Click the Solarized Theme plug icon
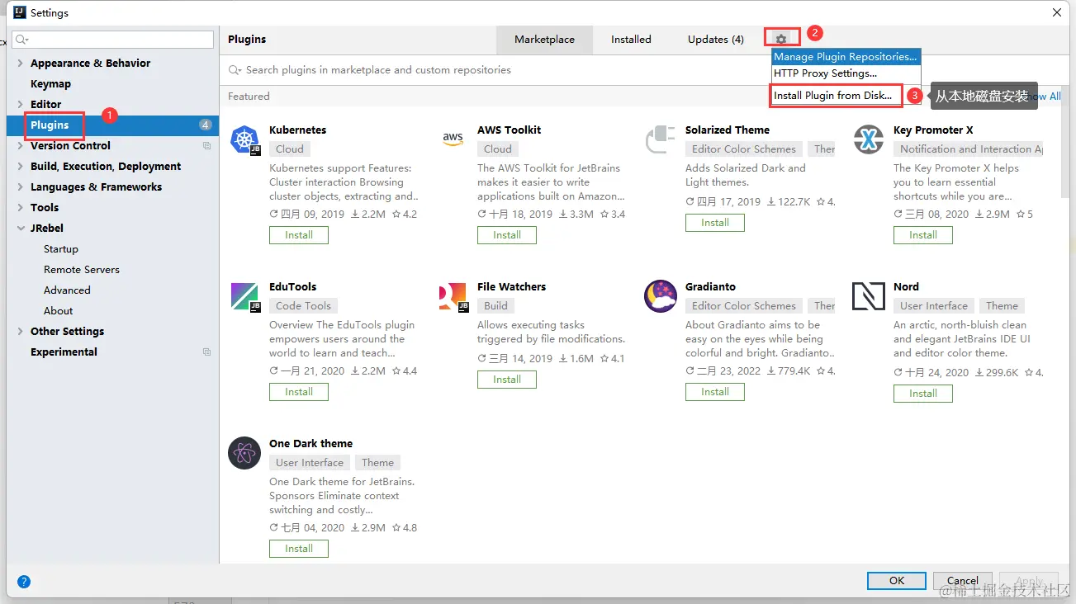The image size is (1076, 604). pyautogui.click(x=661, y=139)
